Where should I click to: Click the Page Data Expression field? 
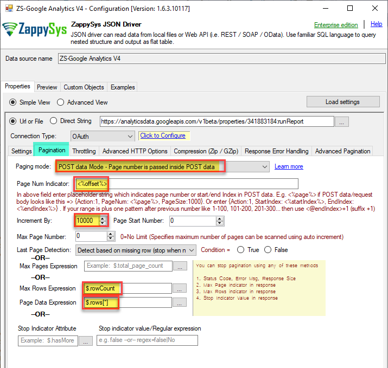coord(128,302)
